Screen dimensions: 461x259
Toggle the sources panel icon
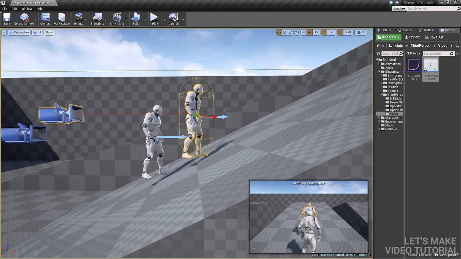(x=379, y=54)
